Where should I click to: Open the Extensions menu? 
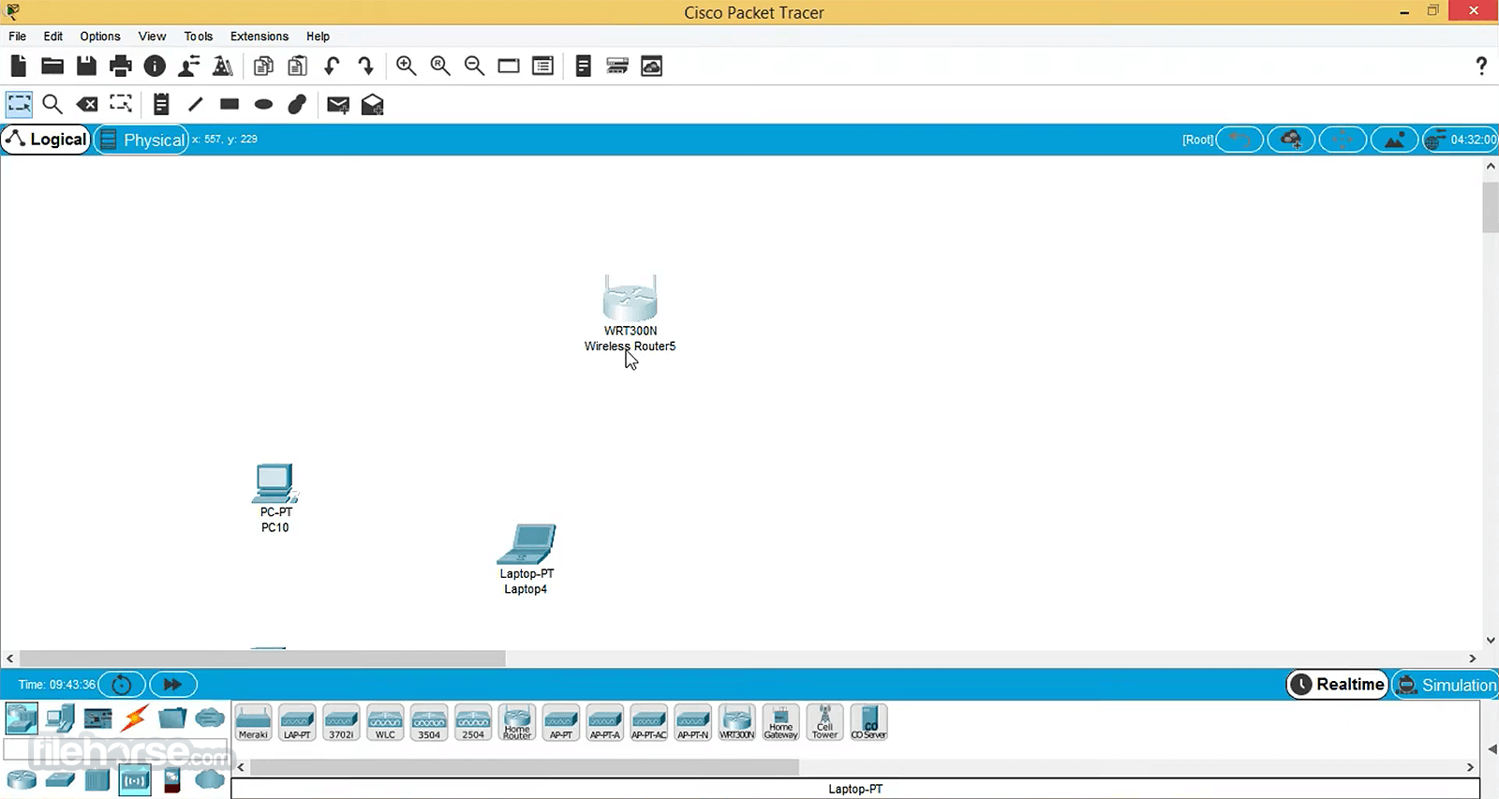[260, 37]
